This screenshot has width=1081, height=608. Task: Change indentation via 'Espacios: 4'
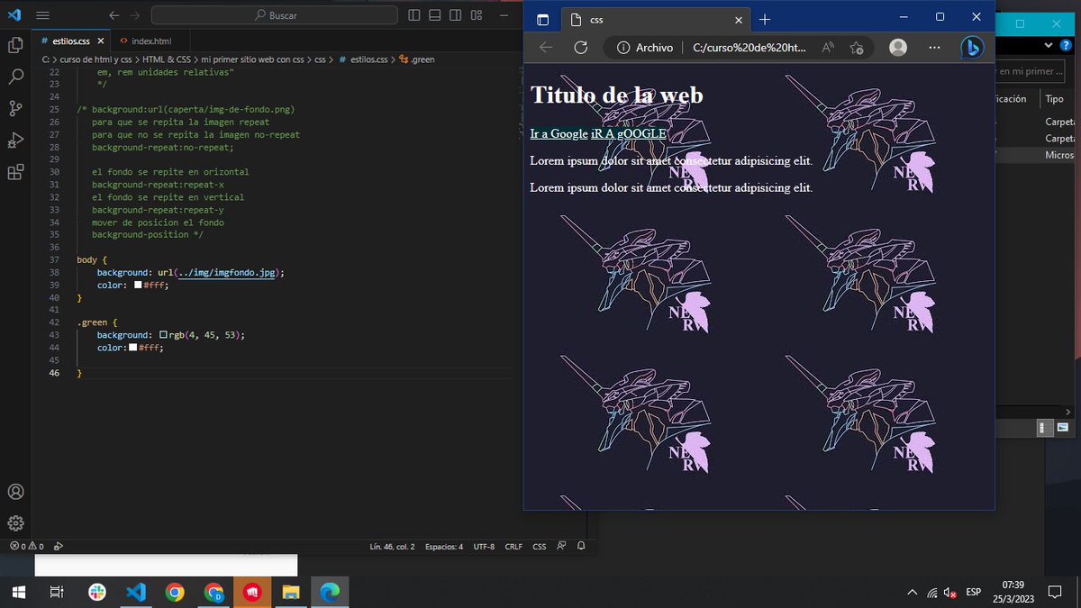(x=444, y=546)
